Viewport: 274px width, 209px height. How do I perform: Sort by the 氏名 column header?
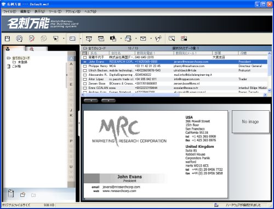(x=99, y=53)
